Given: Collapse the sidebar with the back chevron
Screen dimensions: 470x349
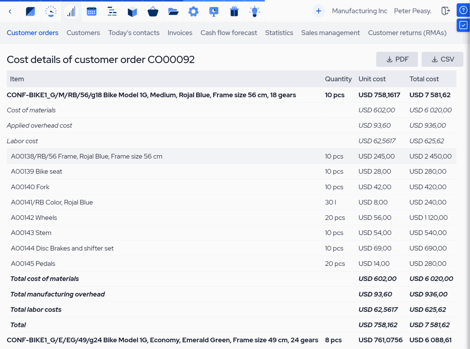Looking at the screenshot, I should (10, 11).
